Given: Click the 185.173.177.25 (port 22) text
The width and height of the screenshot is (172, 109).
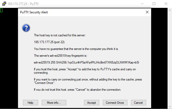Looking at the screenshot, I should [x=49, y=42].
